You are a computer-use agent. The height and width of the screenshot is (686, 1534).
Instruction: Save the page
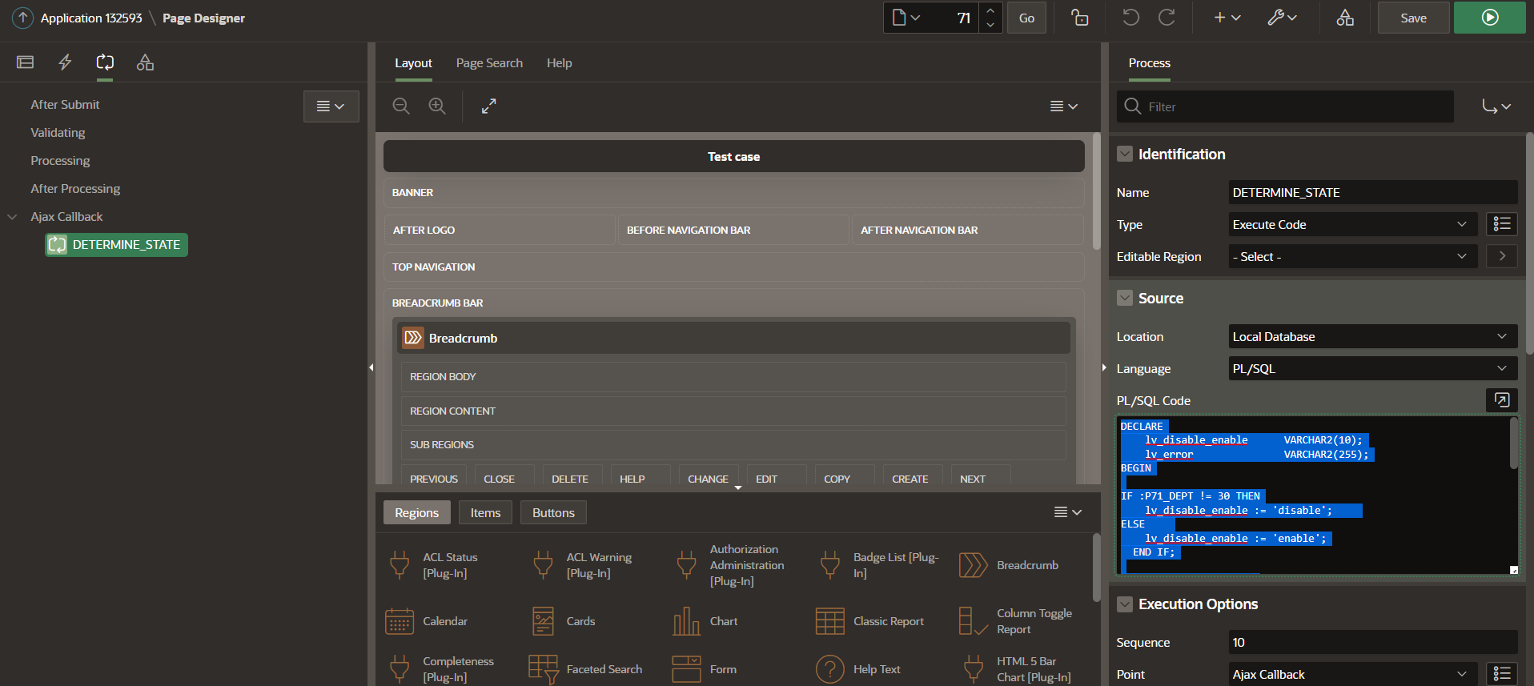(x=1413, y=18)
